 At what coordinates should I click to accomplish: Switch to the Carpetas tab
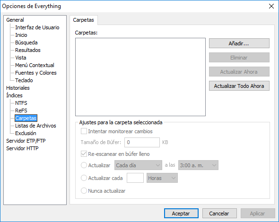pyautogui.click(x=83, y=20)
